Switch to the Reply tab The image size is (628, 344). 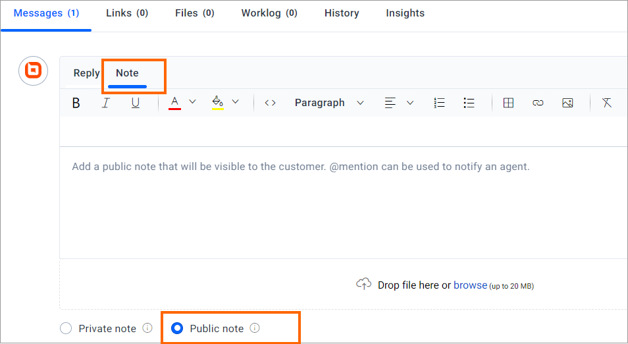pos(86,73)
